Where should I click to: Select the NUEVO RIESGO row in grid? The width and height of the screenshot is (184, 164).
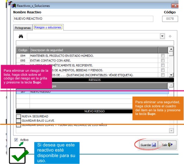click(x=92, y=92)
